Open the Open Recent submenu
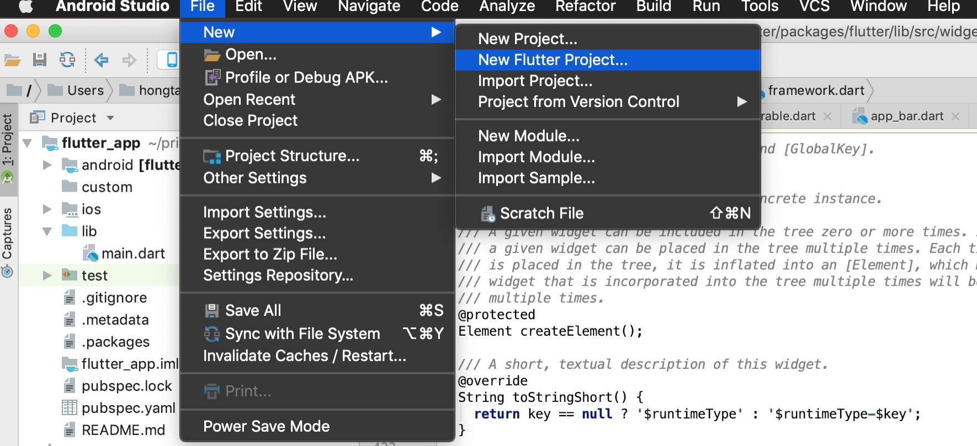977x446 pixels. pos(317,100)
